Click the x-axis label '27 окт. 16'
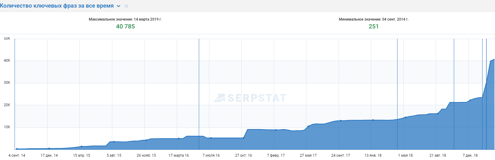 click(243, 155)
